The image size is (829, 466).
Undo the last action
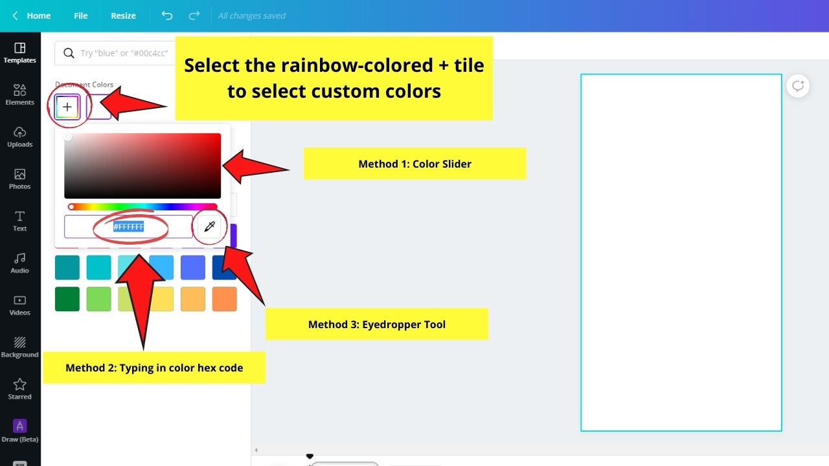tap(167, 16)
